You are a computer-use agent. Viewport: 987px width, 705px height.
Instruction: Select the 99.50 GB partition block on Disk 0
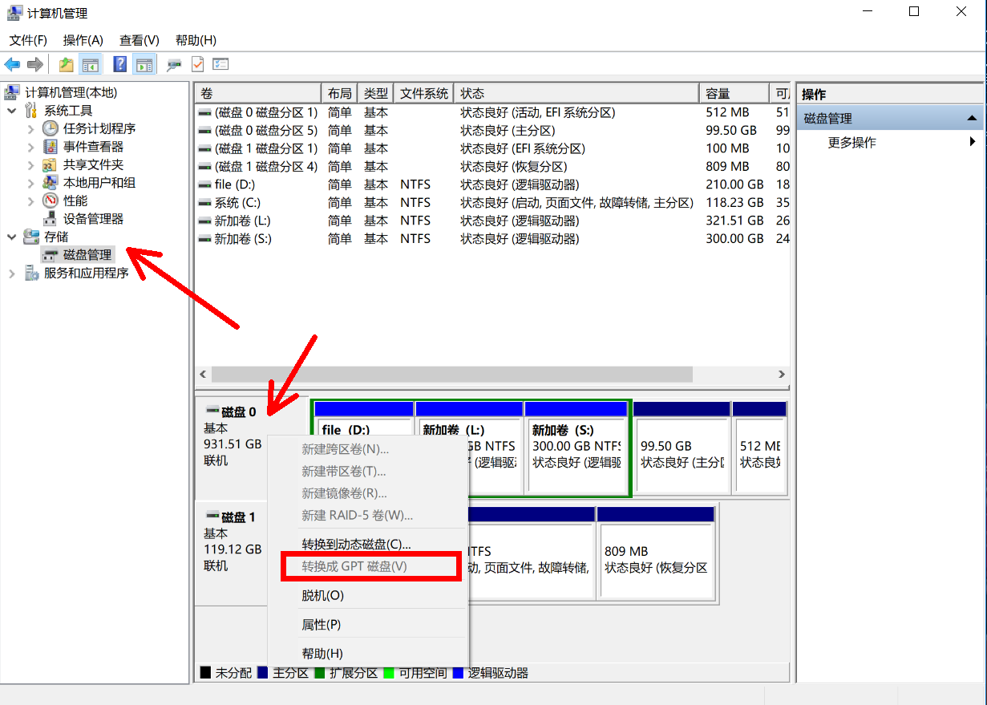point(682,448)
